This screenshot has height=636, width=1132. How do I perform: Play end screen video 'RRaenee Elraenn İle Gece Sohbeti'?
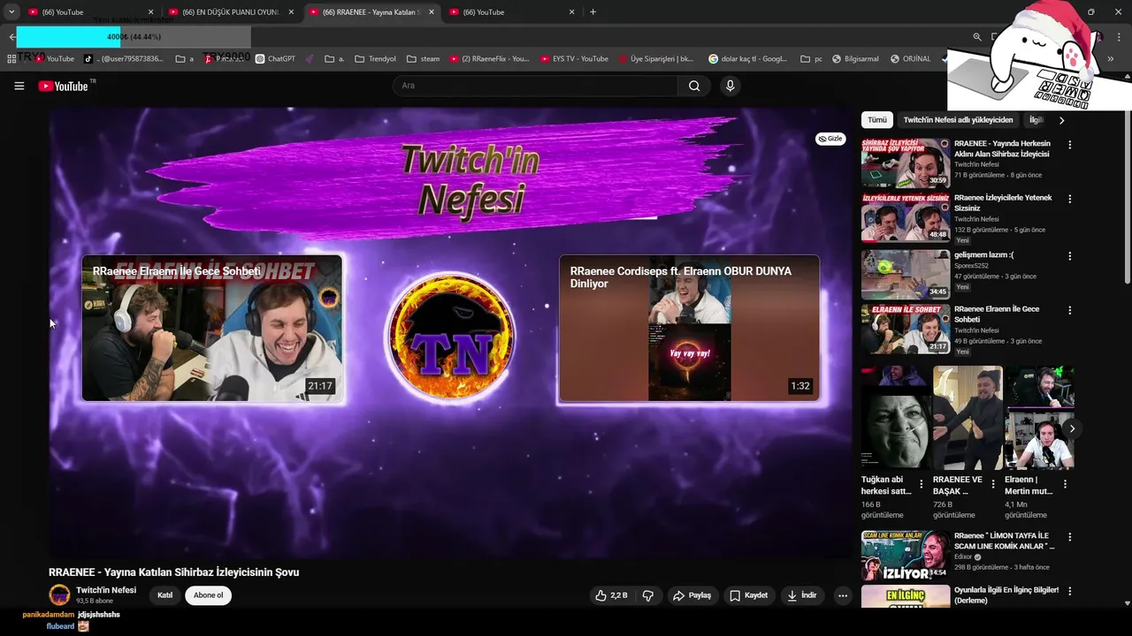coord(212,329)
